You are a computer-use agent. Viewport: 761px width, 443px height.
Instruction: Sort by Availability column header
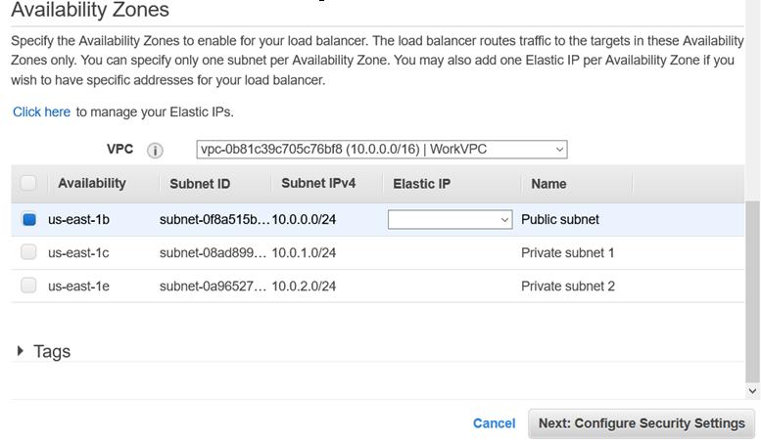pyautogui.click(x=92, y=183)
